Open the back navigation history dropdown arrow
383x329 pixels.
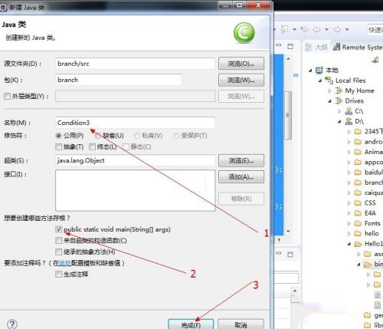click(326, 30)
